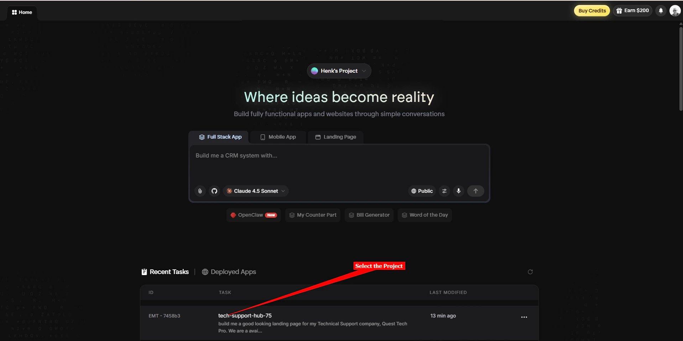This screenshot has width=683, height=341.
Task: Click the LAST MODIFIED column header
Action: (x=448, y=293)
